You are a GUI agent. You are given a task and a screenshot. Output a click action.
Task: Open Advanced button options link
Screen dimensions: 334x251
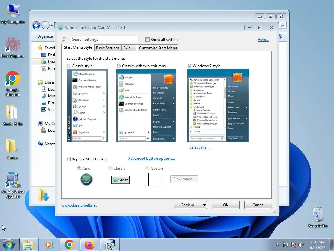click(151, 159)
